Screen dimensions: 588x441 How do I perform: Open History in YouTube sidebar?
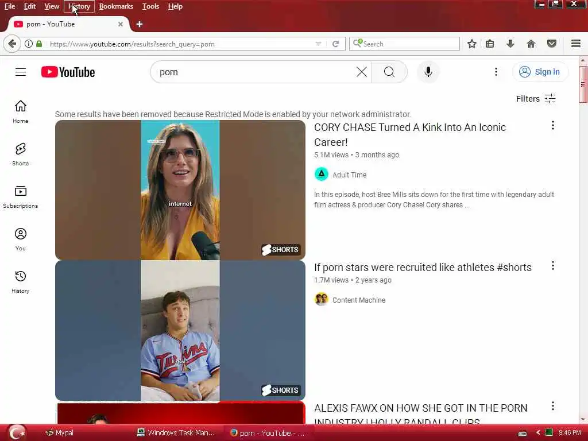point(21,281)
